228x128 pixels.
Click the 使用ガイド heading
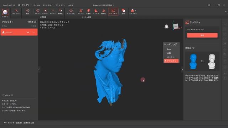[190, 48]
